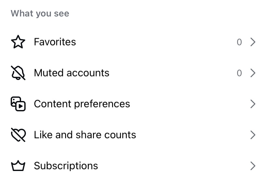The image size is (266, 181).
Task: Click the "What you see" section header
Action: click(x=40, y=14)
